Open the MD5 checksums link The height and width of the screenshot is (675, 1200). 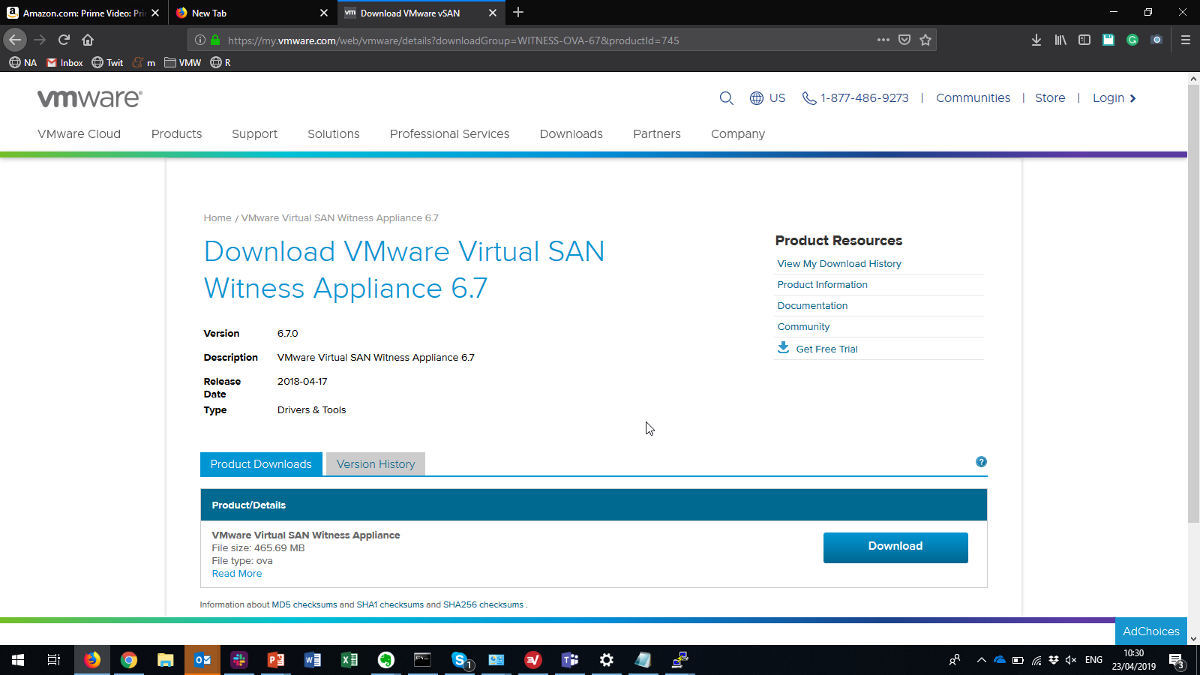coord(304,604)
